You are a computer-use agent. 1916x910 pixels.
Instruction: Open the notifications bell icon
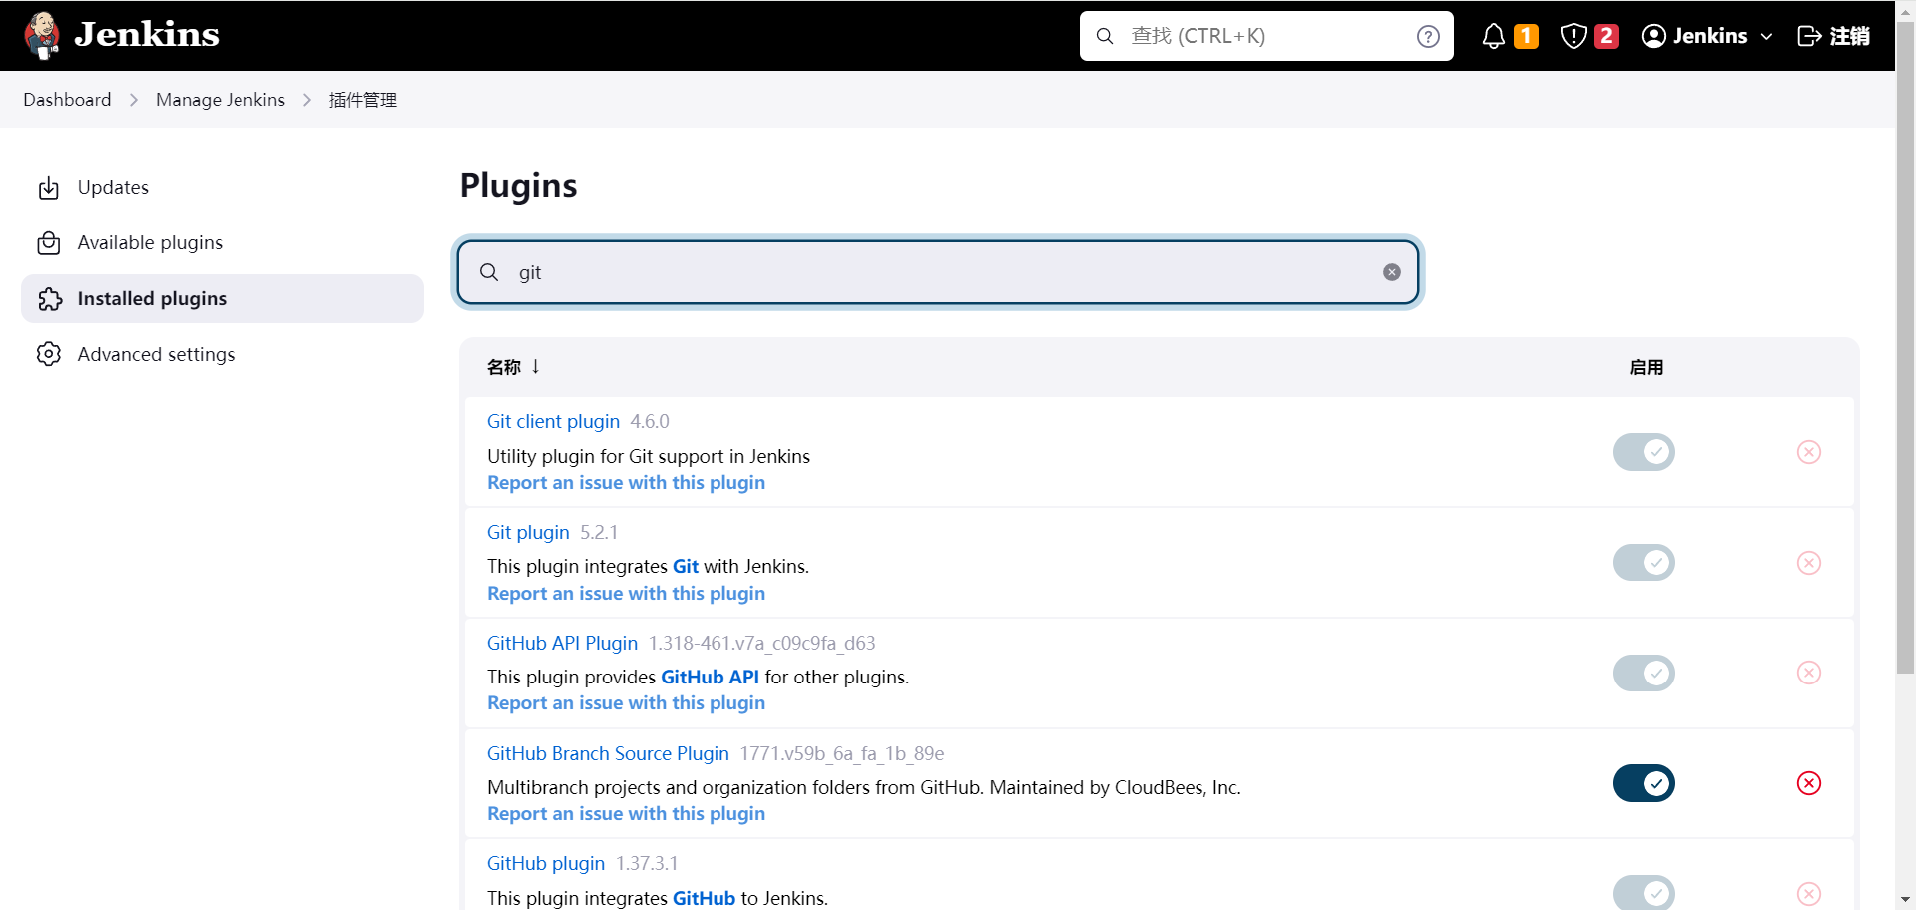pyautogui.click(x=1493, y=36)
